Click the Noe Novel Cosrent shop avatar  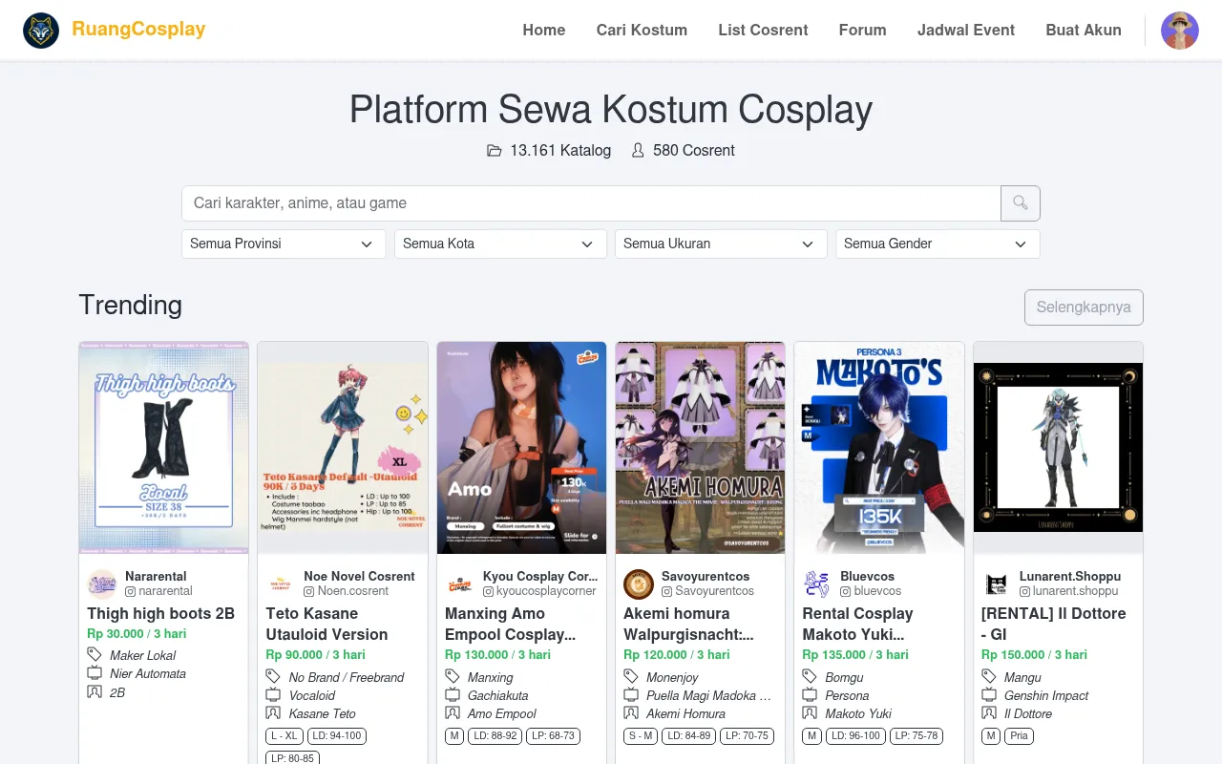(281, 584)
